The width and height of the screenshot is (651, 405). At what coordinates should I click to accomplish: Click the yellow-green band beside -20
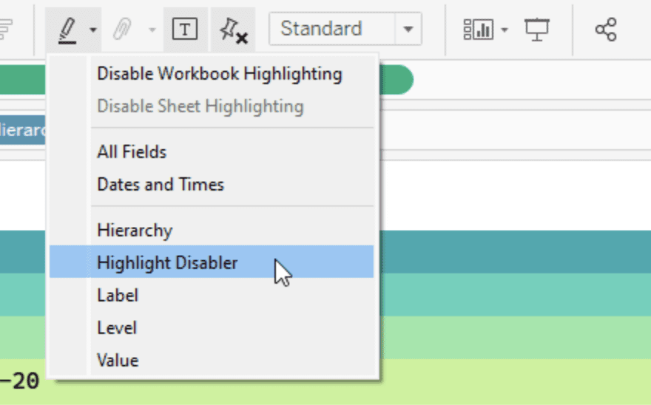point(518,381)
